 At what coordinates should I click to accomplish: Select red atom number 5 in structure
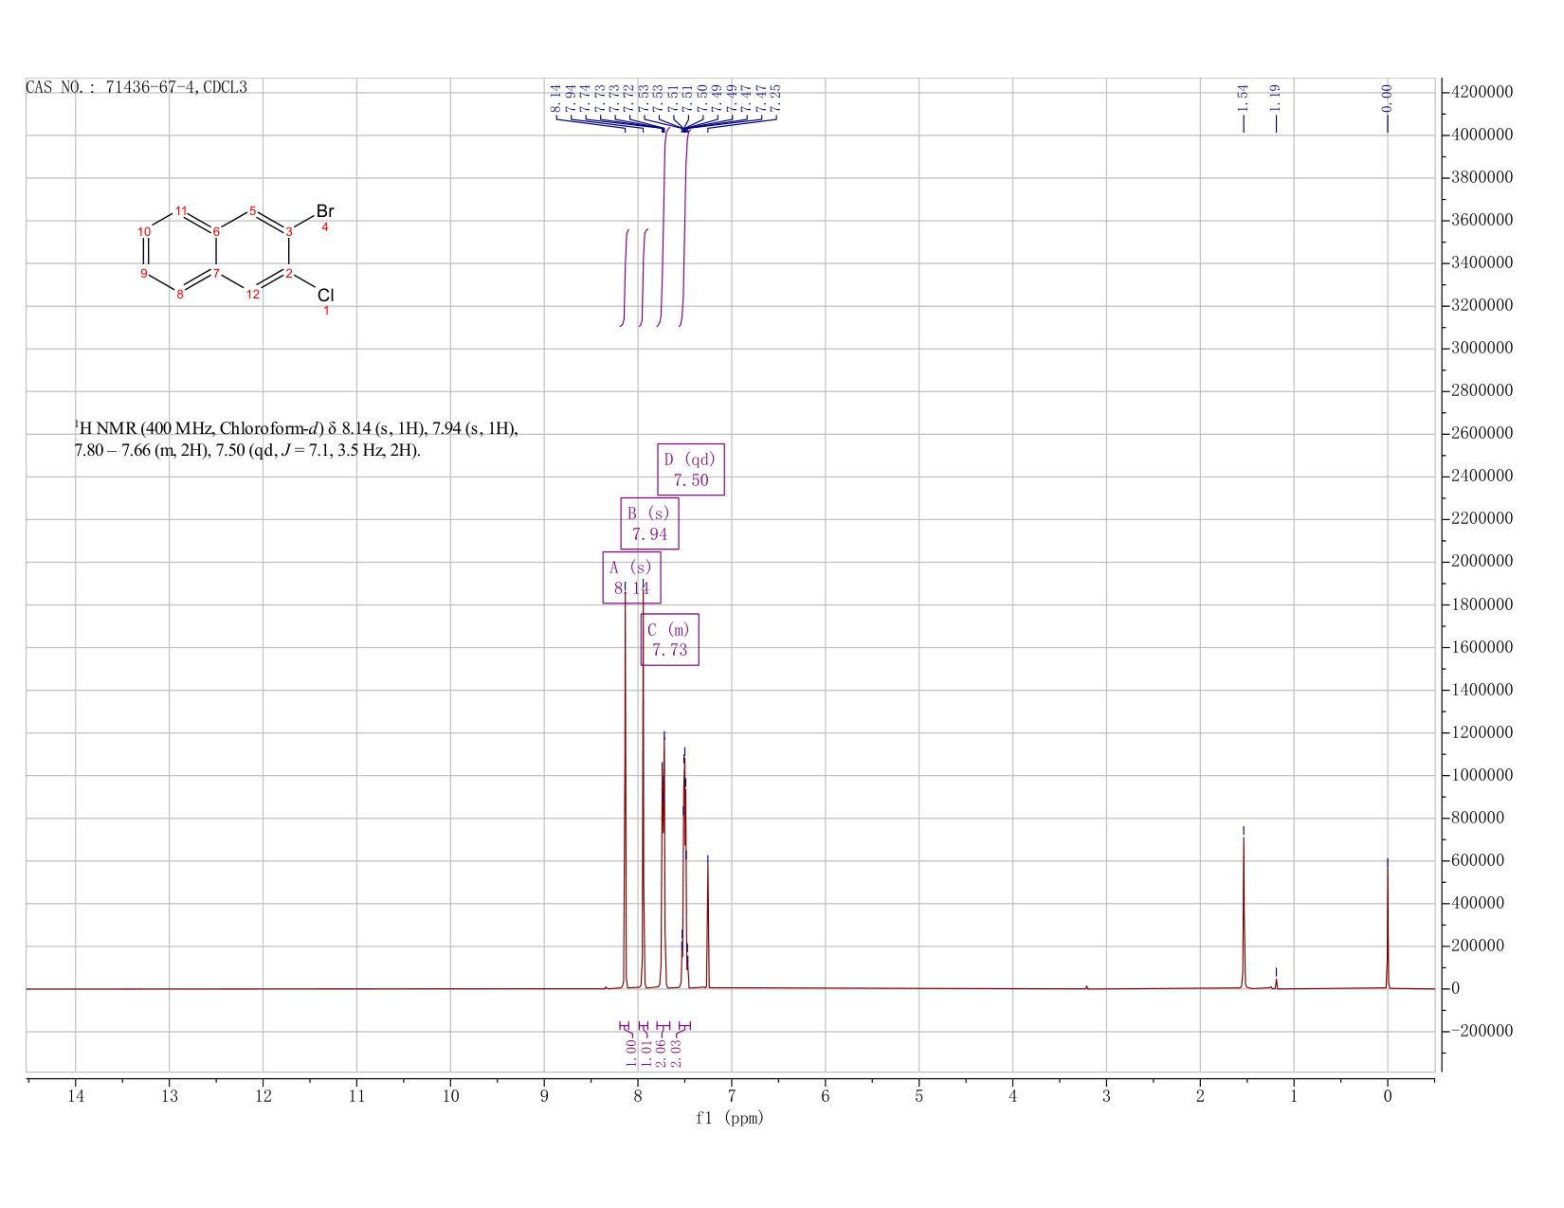[x=253, y=210]
